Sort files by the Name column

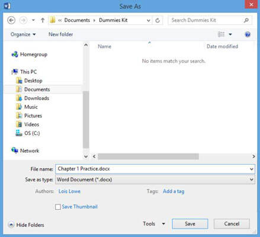[105, 46]
